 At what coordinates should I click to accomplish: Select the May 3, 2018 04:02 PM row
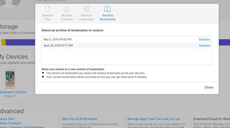tap(127, 40)
